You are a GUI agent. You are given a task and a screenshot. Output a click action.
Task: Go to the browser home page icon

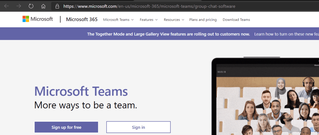tap(43, 6)
